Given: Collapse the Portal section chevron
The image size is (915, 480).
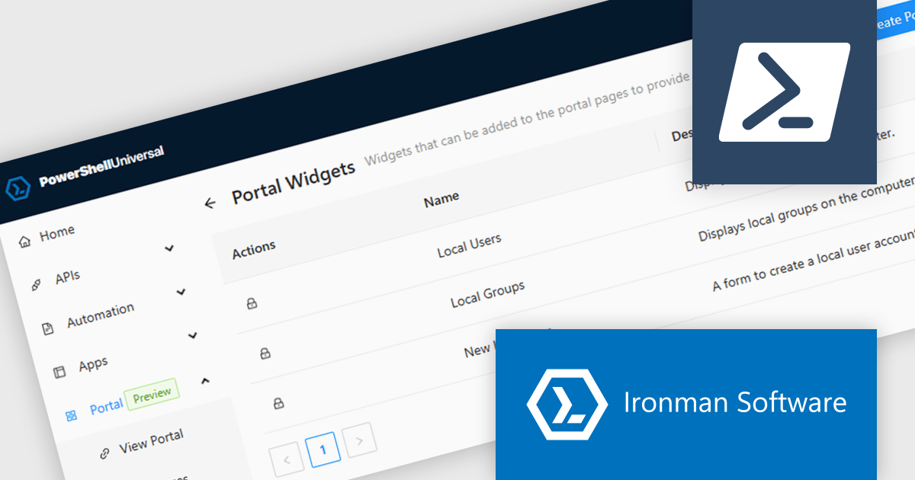Looking at the screenshot, I should click(206, 382).
